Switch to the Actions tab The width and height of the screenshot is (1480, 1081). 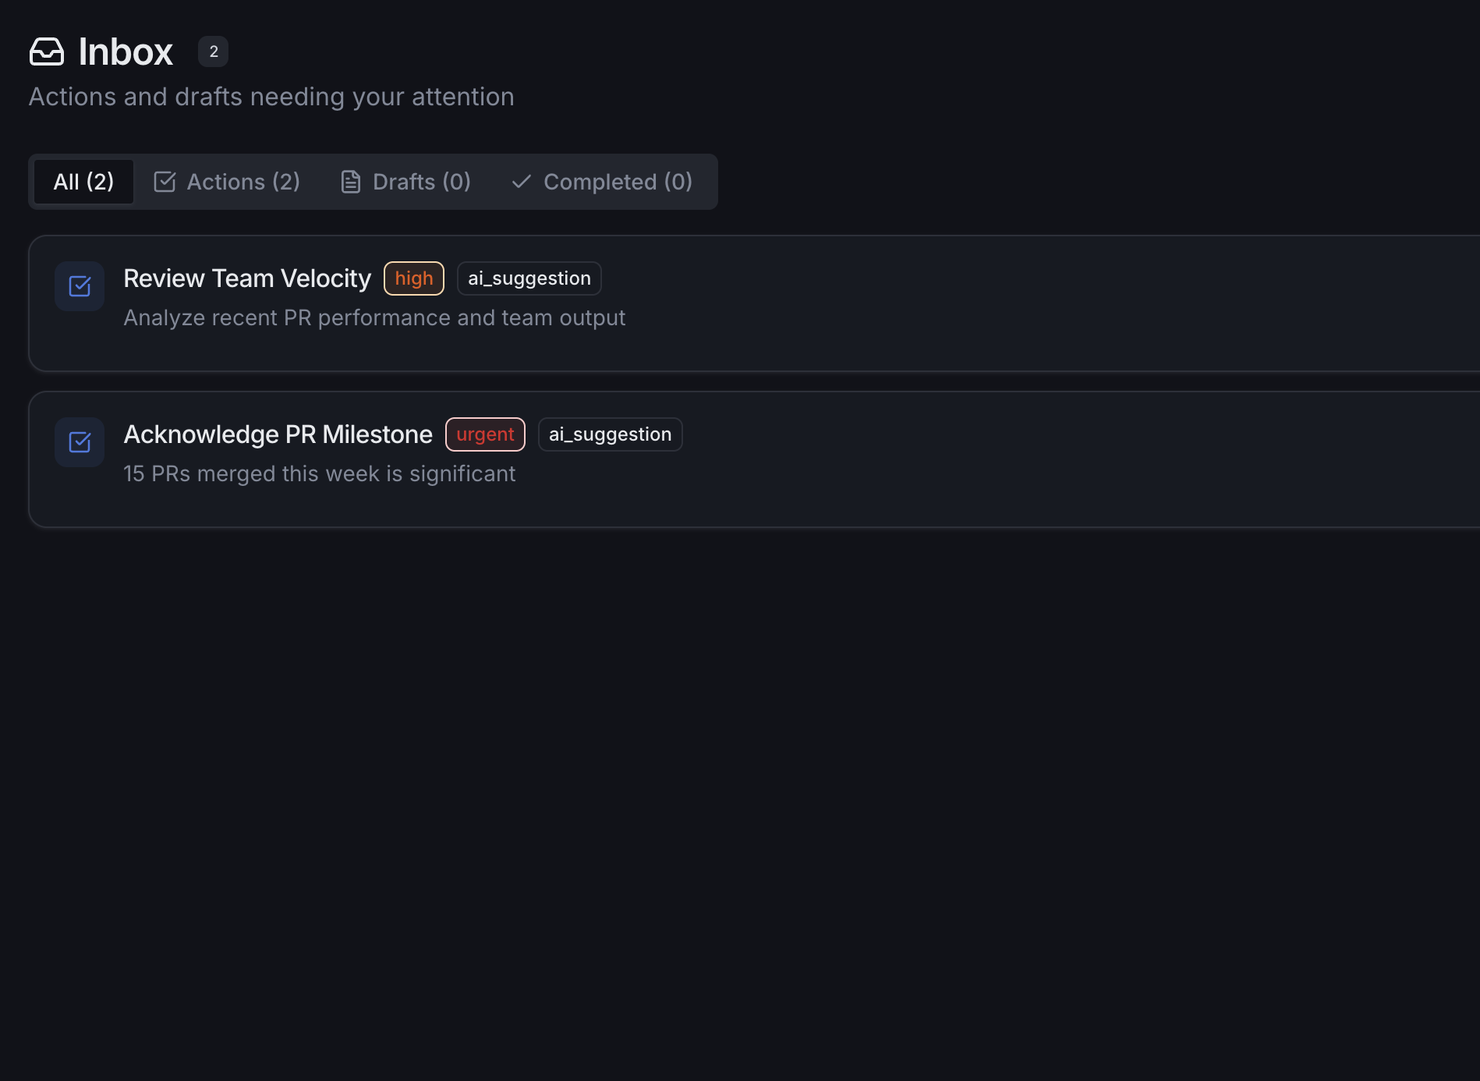226,181
